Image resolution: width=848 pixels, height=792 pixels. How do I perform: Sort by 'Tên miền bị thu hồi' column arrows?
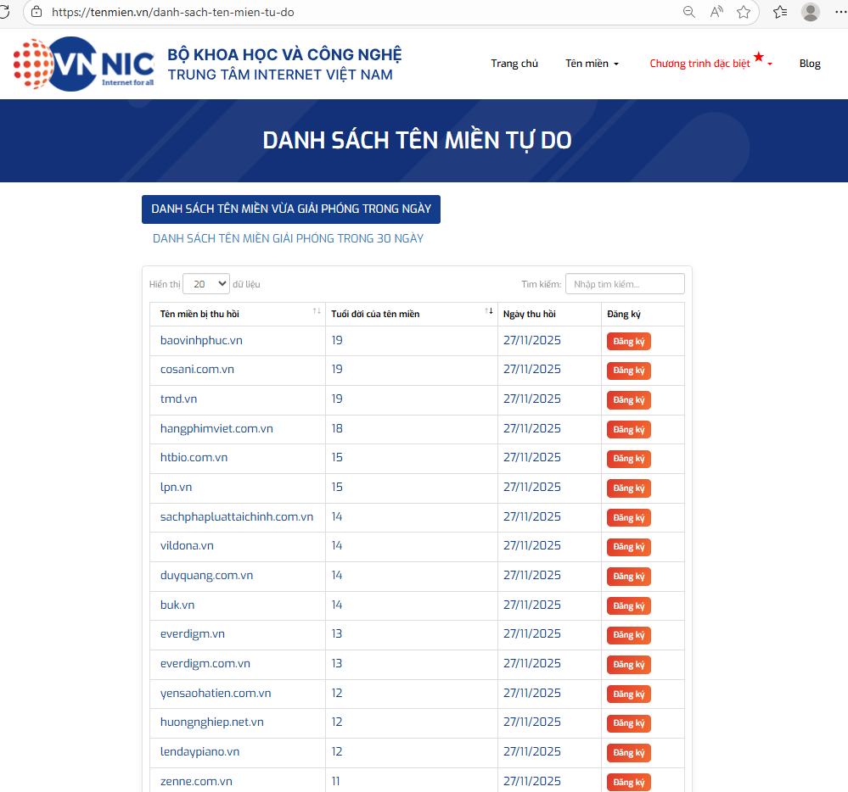click(317, 313)
